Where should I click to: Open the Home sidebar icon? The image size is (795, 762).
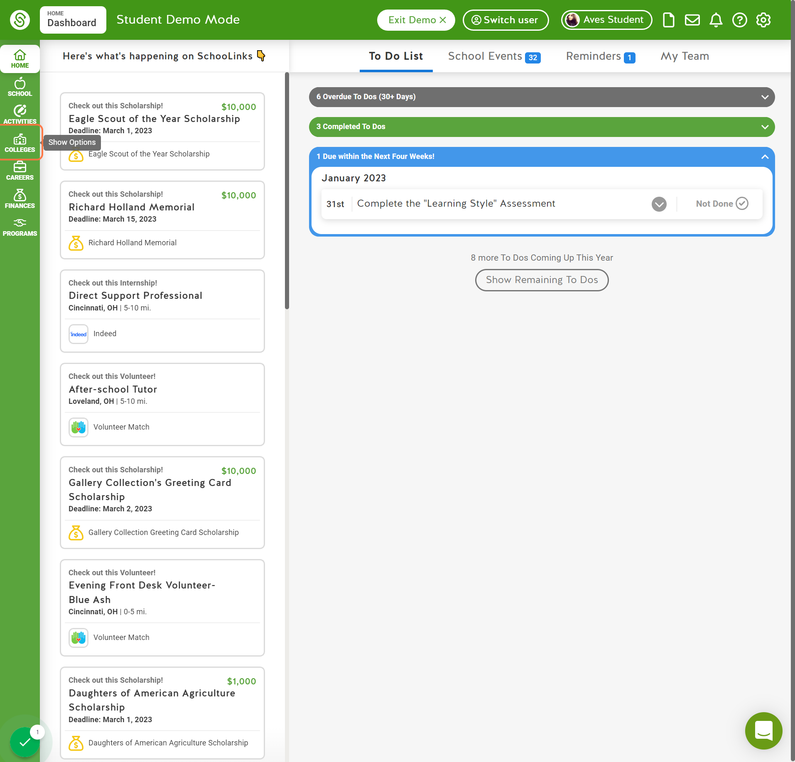20,59
